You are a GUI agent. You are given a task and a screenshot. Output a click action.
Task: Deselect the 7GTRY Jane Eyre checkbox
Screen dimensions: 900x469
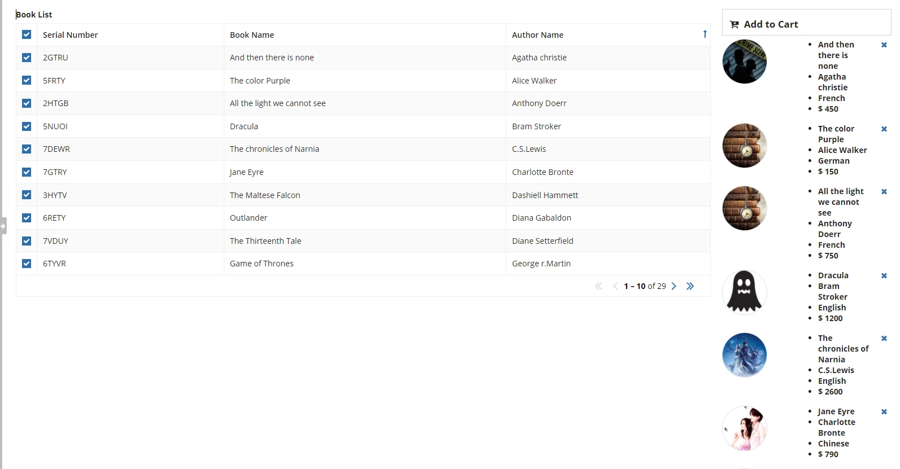coord(27,172)
